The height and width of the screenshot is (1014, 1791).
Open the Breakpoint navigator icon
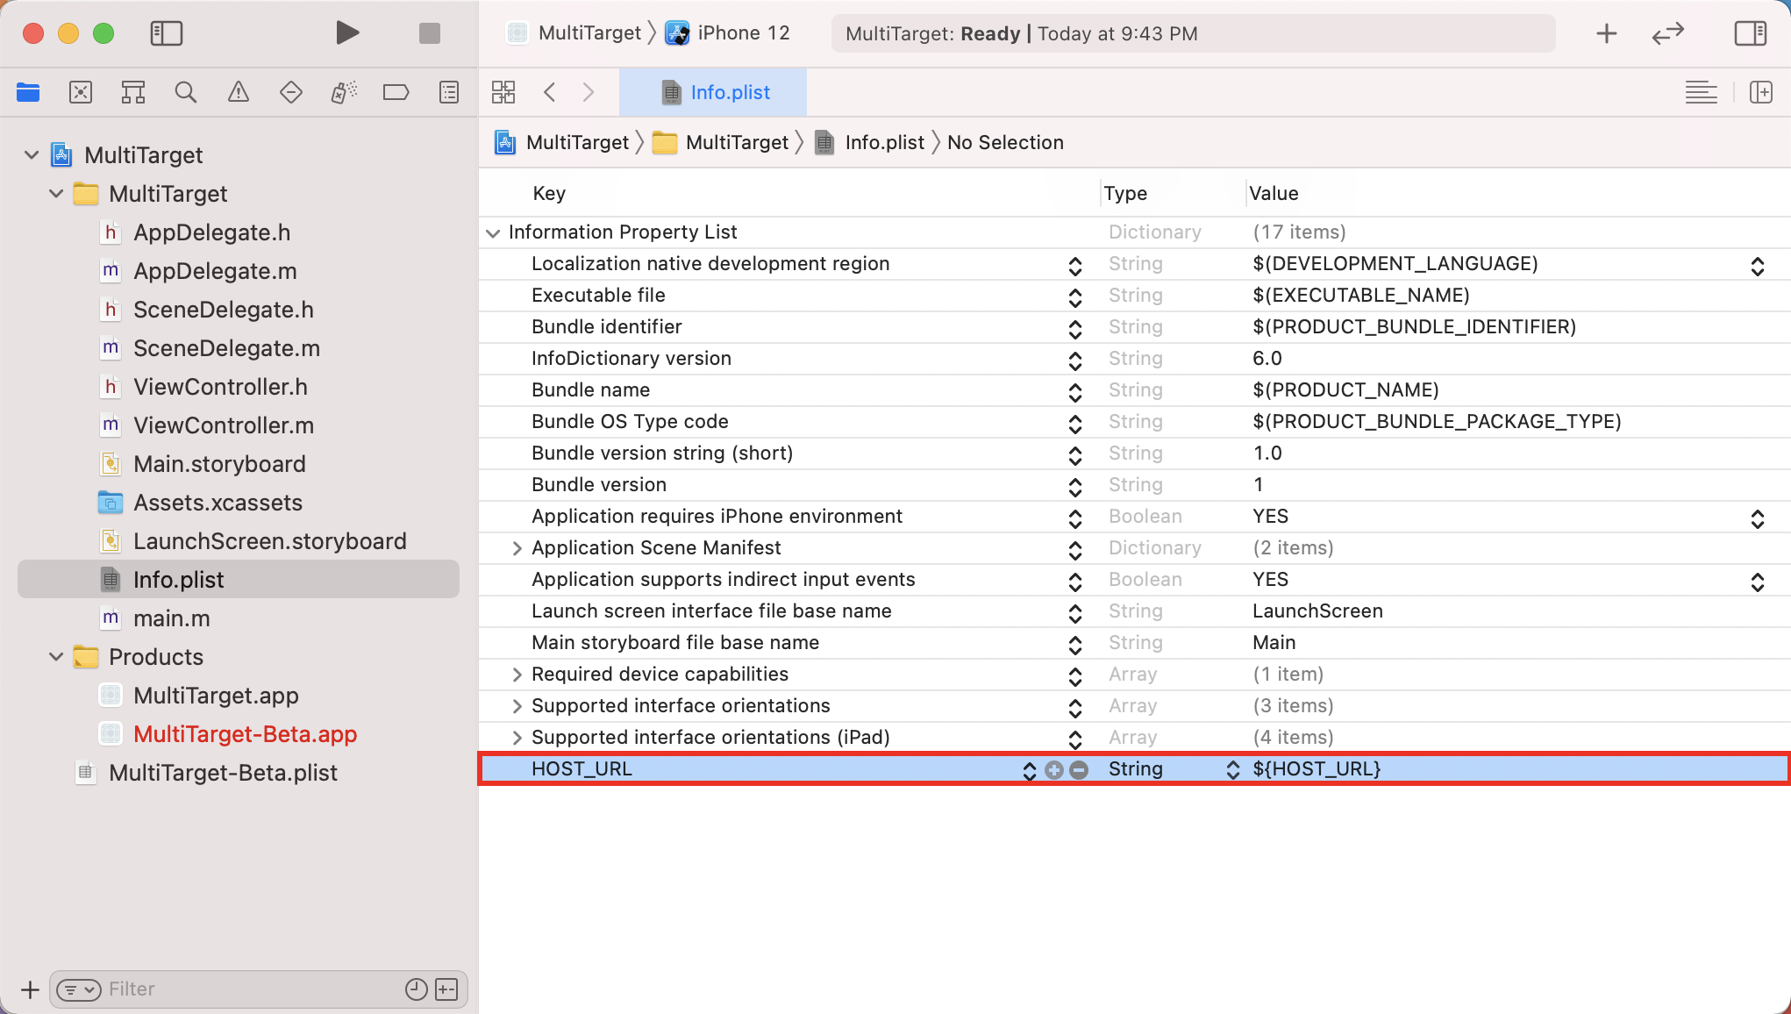coord(396,92)
